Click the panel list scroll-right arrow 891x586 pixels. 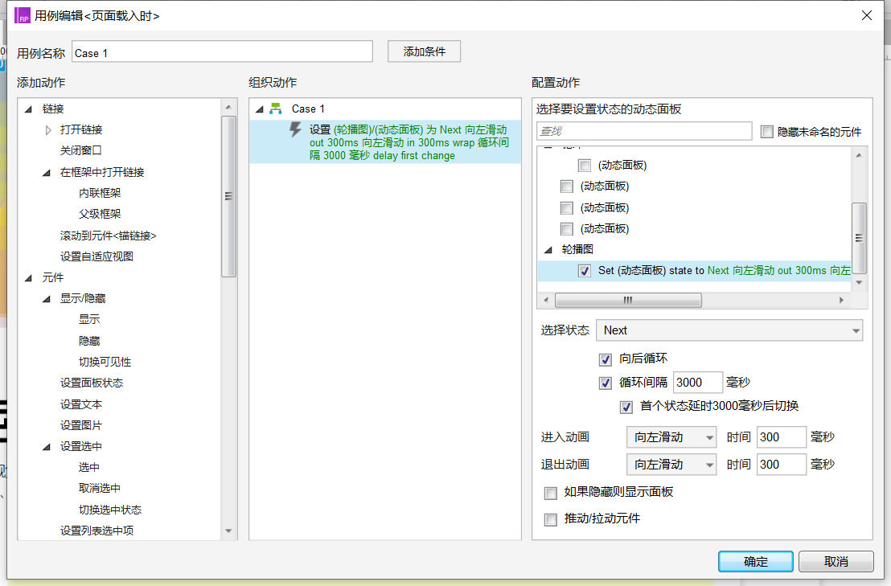coord(842,300)
